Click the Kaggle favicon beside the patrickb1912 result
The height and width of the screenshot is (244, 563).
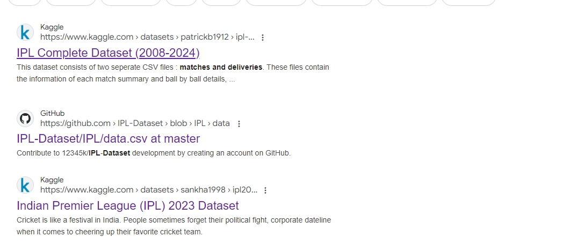25,32
